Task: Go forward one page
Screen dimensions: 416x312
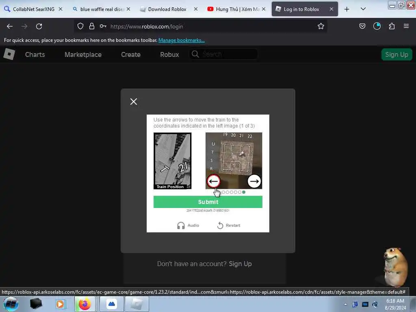Action: 24,26
